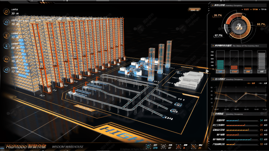269x151 pixels.
Task: Click the inbound stock icon showing 30
Action: (x=6, y=12)
